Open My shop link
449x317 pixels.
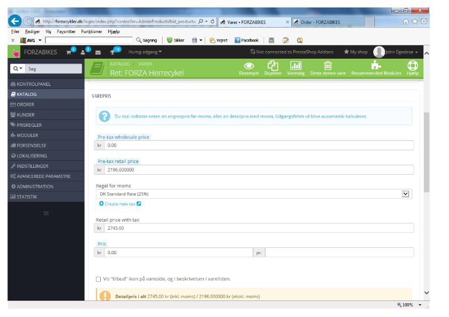pos(356,52)
